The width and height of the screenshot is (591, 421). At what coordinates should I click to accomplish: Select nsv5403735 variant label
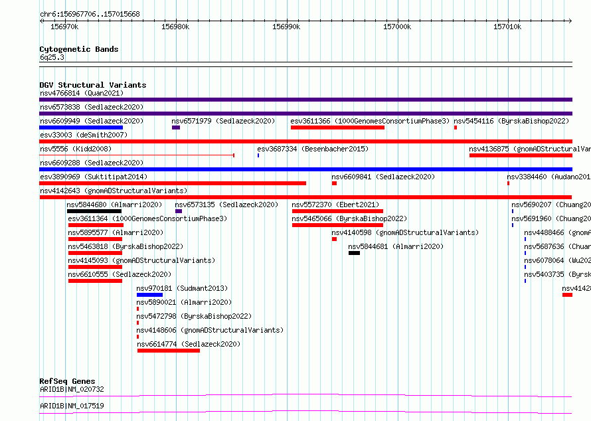(x=557, y=274)
